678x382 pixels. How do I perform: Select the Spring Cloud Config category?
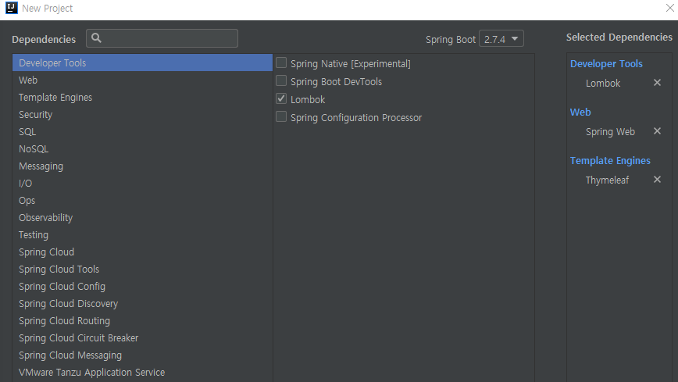142,287
